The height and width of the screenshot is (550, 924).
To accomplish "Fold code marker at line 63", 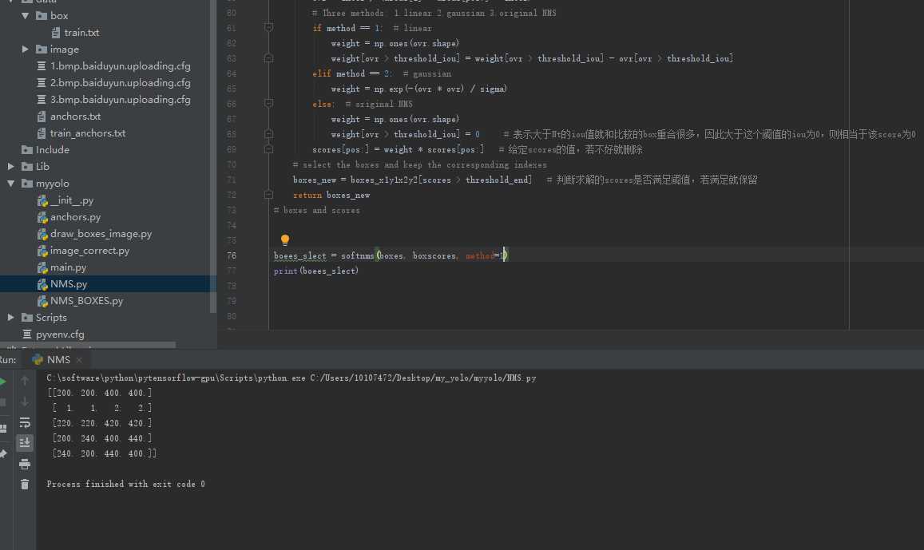I will click(268, 58).
